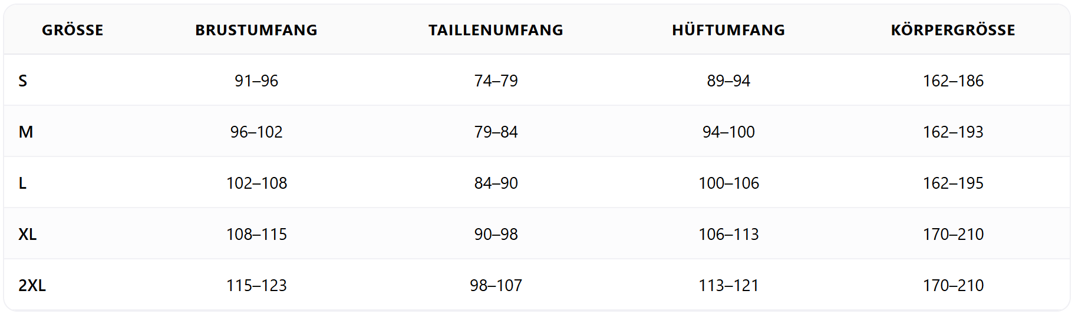
Task: Select the size S row label
Action: [23, 81]
